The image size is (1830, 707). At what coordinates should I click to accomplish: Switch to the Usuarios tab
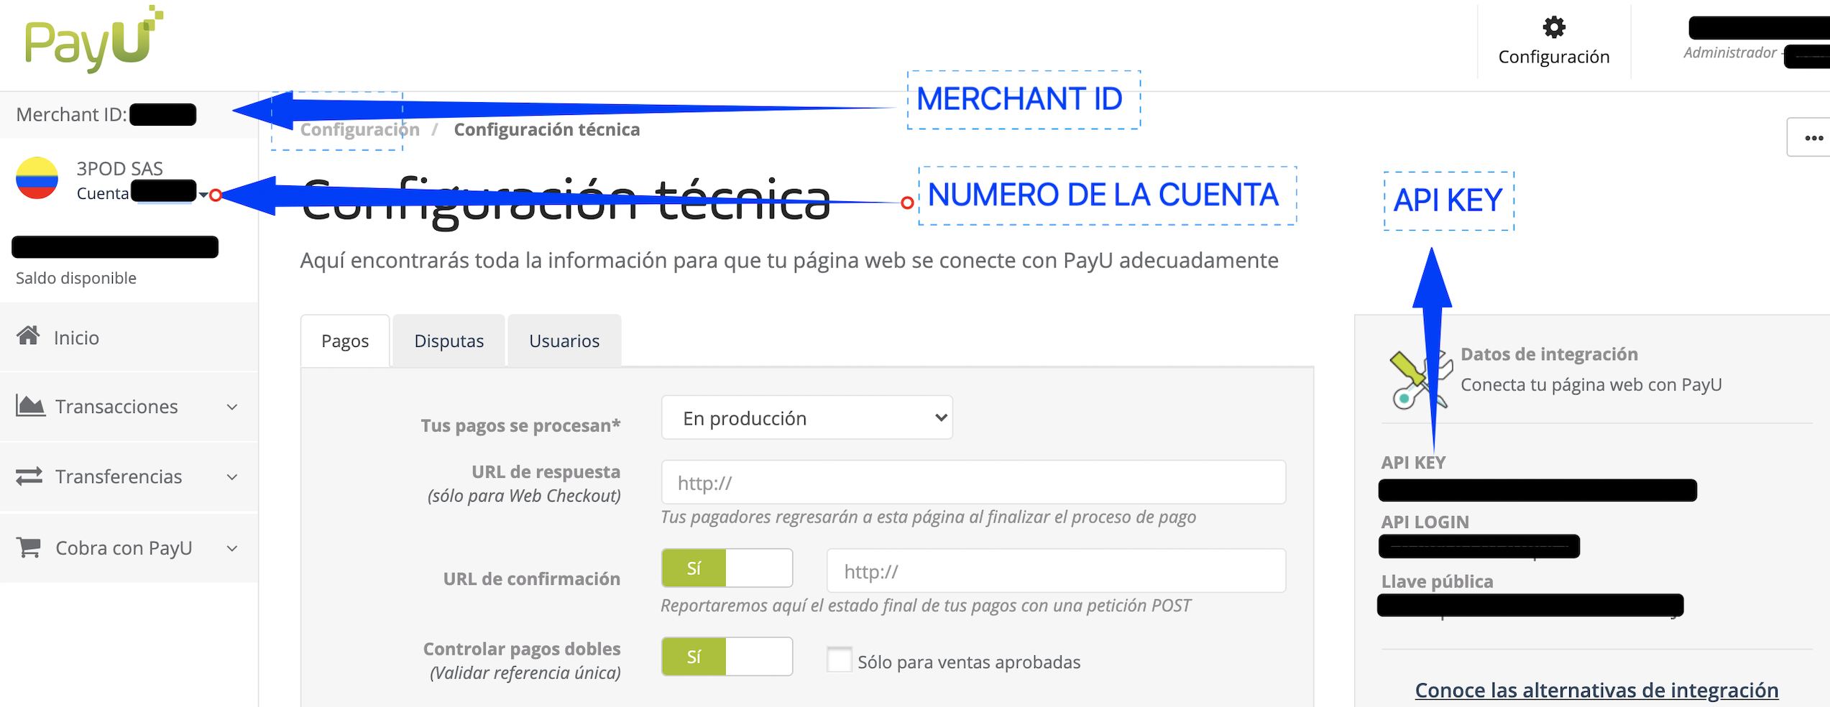(564, 341)
